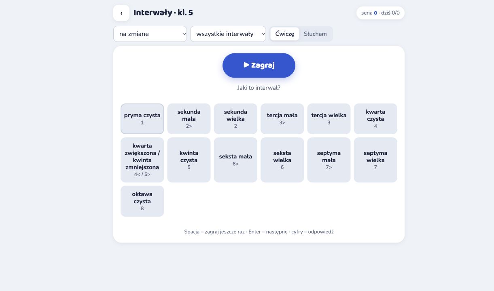This screenshot has width=494, height=291.
Task: Pick the 'kwinta czysta' answer
Action: [189, 160]
